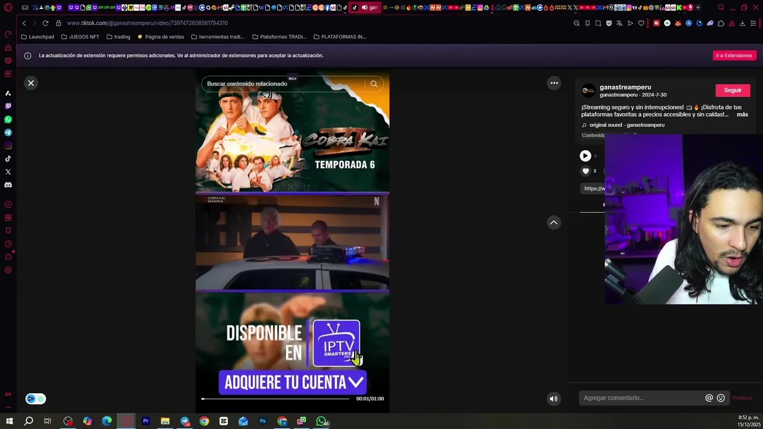Screen dimensions: 763x429
Task: Open Photoshop from the taskbar
Action: 262,421
